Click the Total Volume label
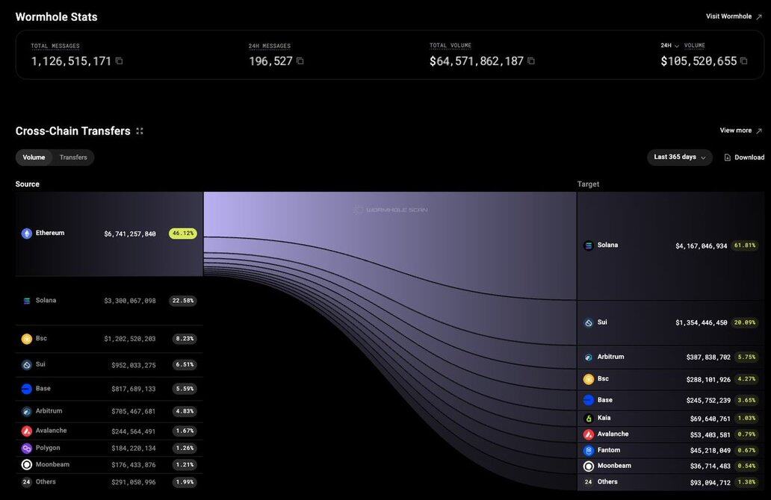The height and width of the screenshot is (500, 771). tap(450, 46)
